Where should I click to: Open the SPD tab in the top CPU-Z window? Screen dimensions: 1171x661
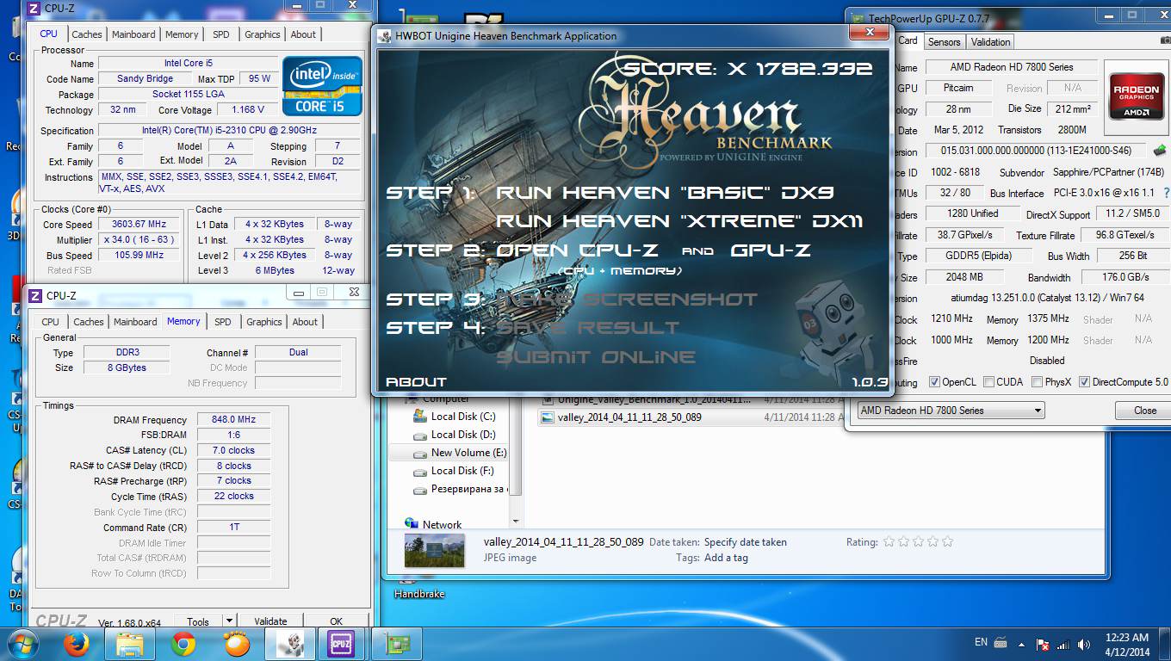point(221,34)
